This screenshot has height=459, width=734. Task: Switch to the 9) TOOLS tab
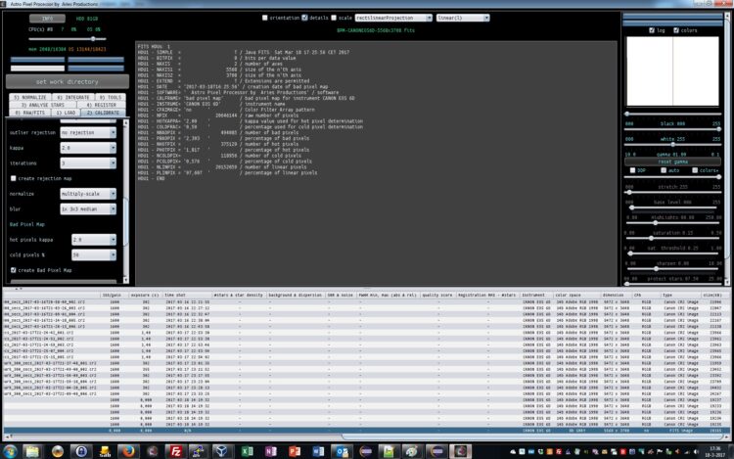pyautogui.click(x=110, y=97)
